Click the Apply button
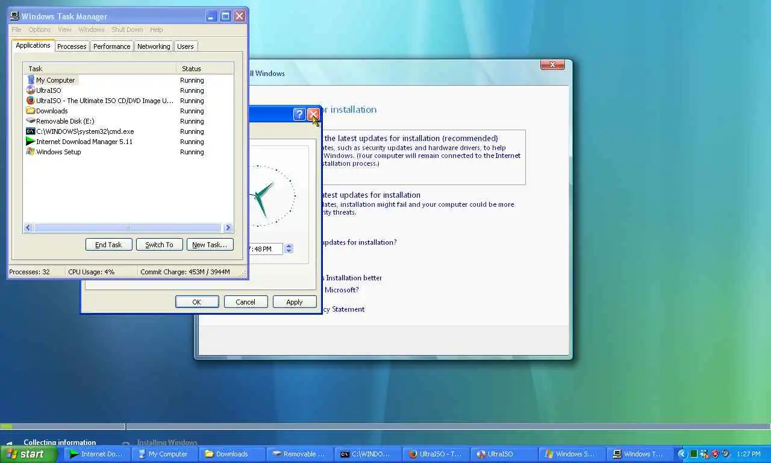This screenshot has width=771, height=463. coord(295,302)
